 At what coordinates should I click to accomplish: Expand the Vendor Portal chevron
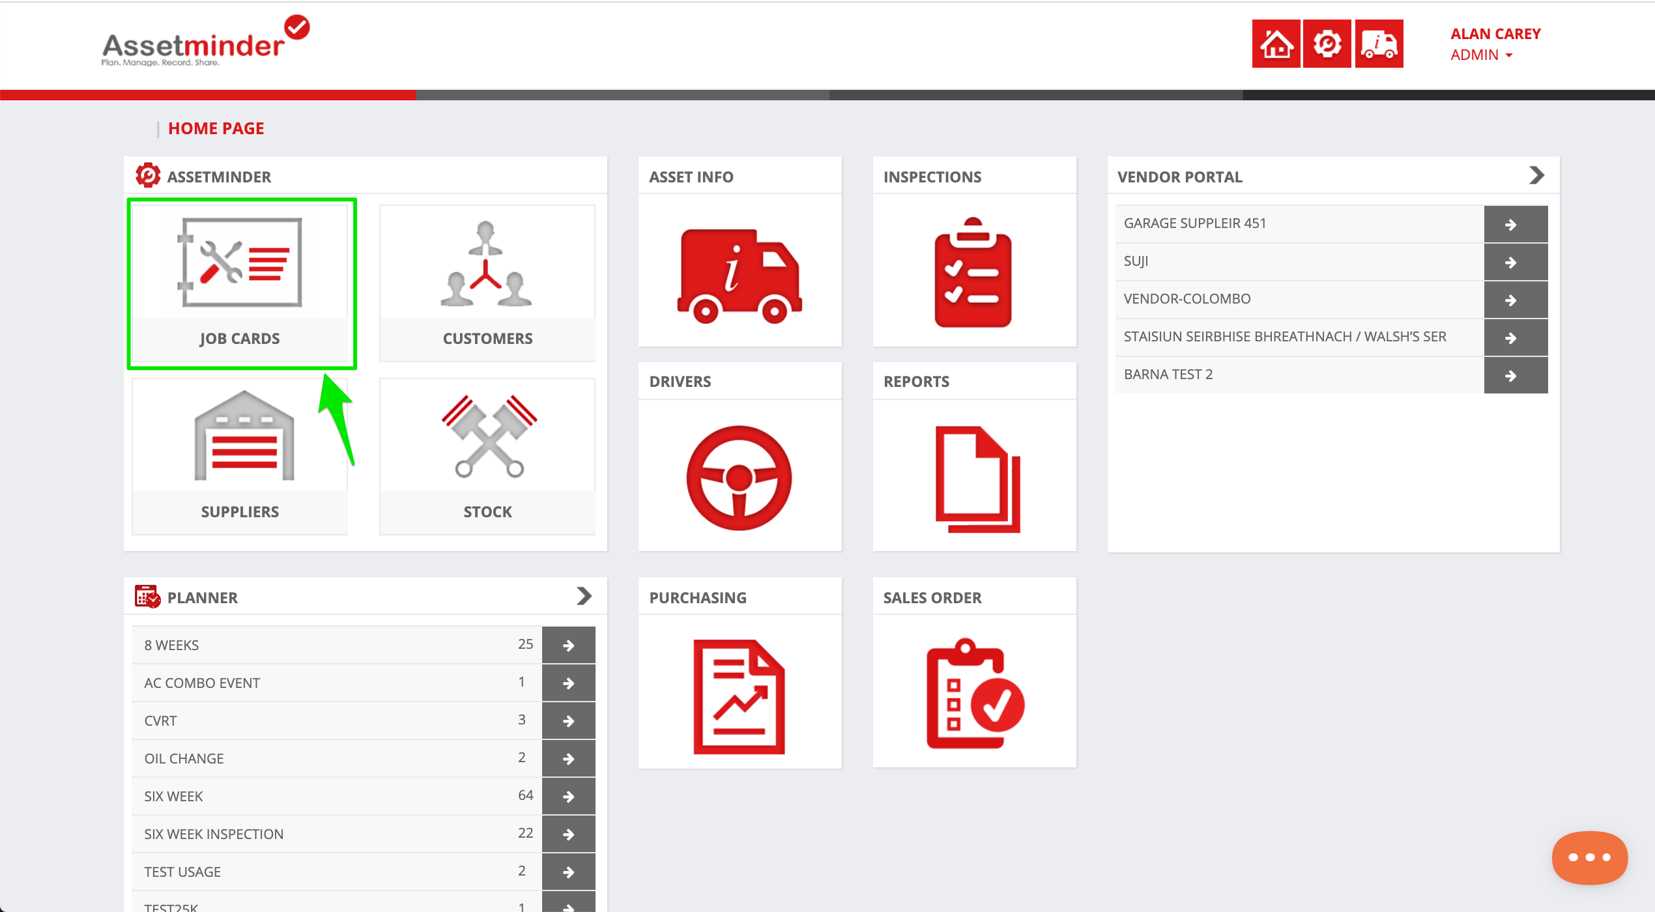coord(1536,175)
